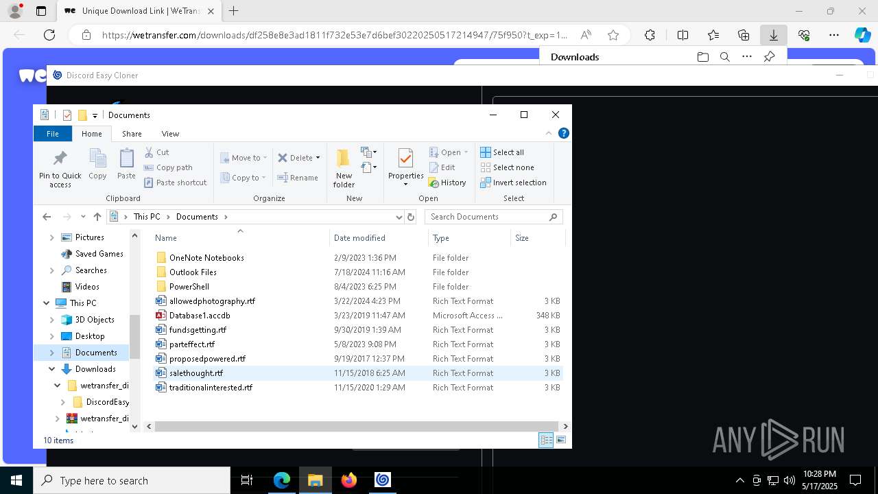Sort by Date modified column
The image size is (878, 494).
click(x=379, y=238)
